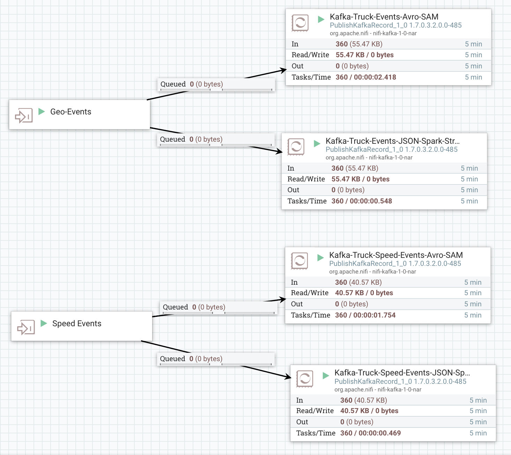The image size is (511, 455).
Task: Click the Kafka-Truck-Events-Avro-SAM processor icon
Action: pos(300,23)
